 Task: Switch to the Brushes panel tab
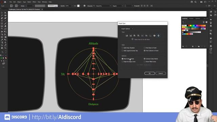point(191,19)
